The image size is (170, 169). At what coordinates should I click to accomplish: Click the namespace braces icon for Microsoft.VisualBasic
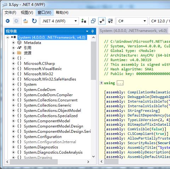click(19, 69)
